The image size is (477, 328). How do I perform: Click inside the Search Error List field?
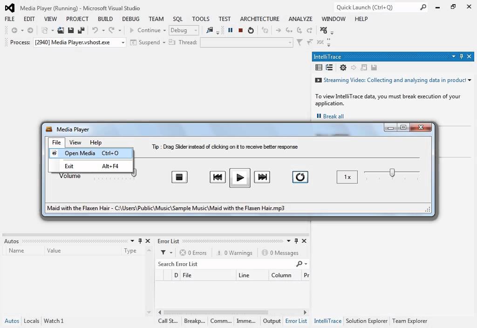point(226,264)
